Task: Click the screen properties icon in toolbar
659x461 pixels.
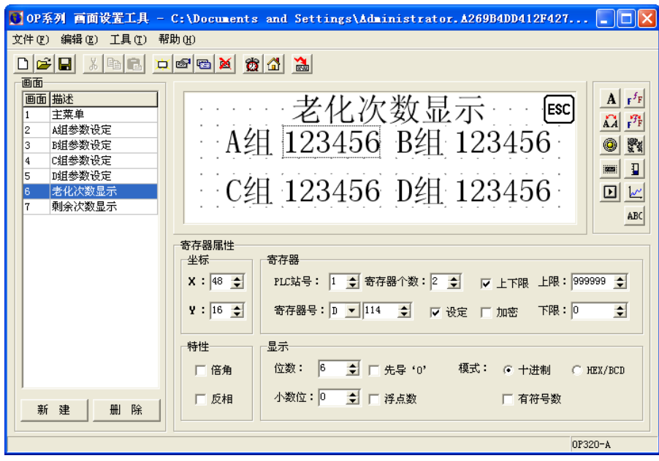Action: 183,64
